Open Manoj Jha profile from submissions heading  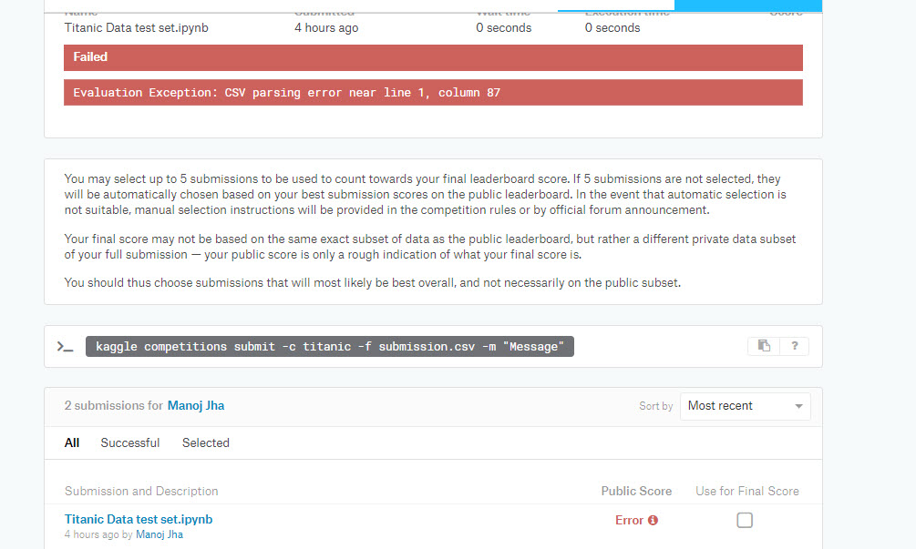click(195, 405)
